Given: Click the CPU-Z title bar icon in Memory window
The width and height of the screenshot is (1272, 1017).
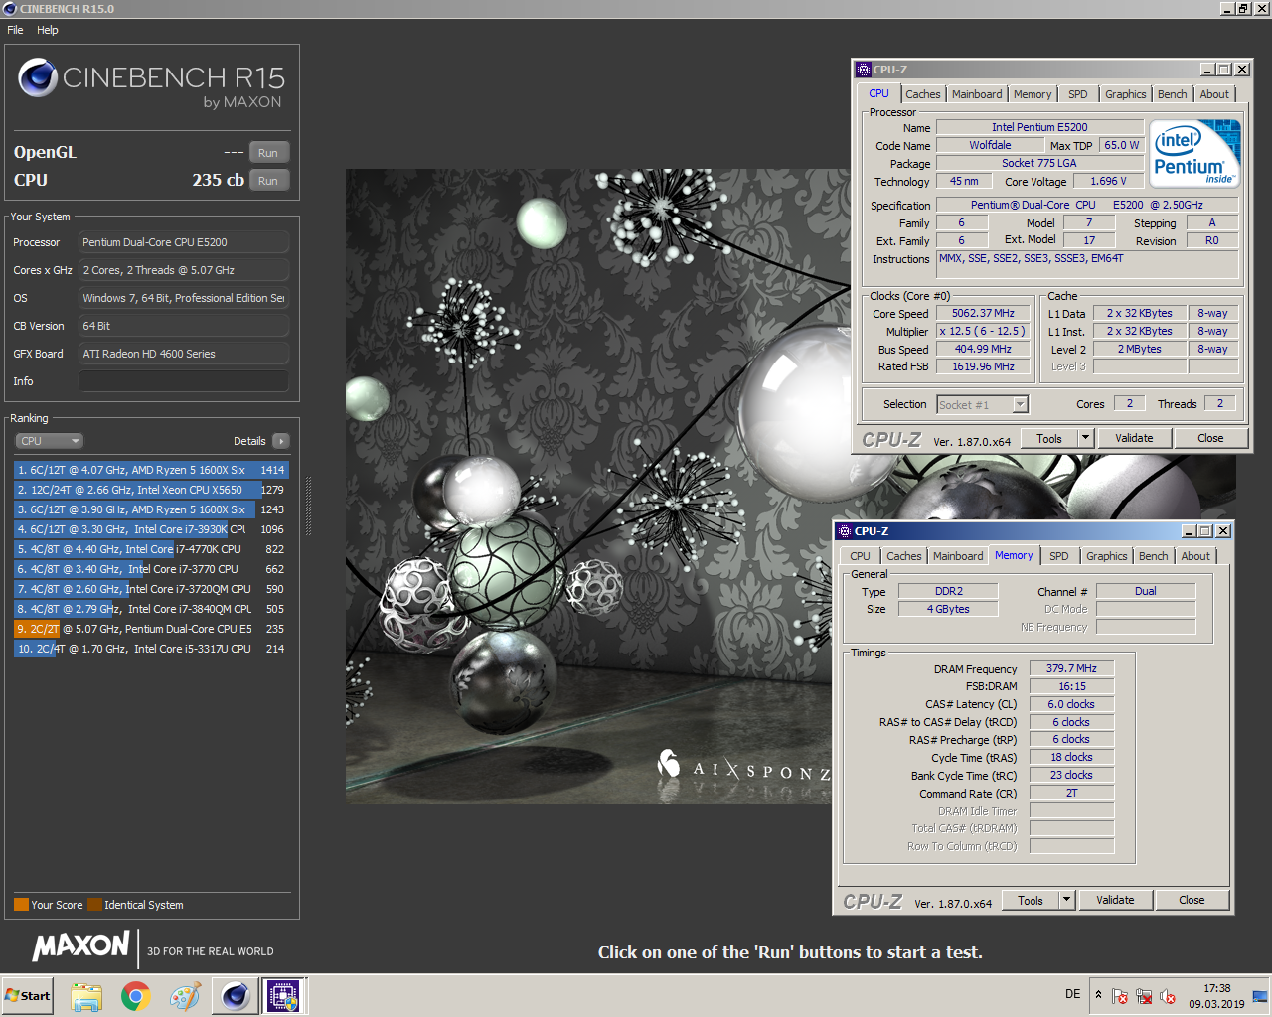Looking at the screenshot, I should point(845,531).
